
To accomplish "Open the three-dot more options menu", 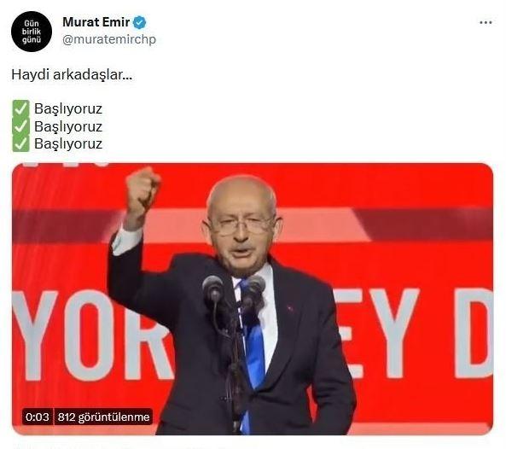I will tap(486, 22).
